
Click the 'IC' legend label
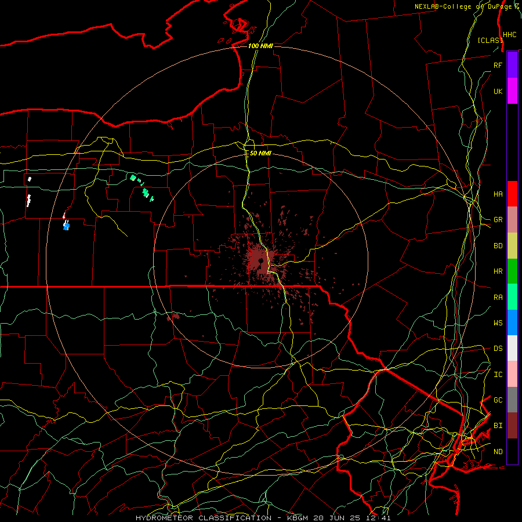[x=498, y=375]
